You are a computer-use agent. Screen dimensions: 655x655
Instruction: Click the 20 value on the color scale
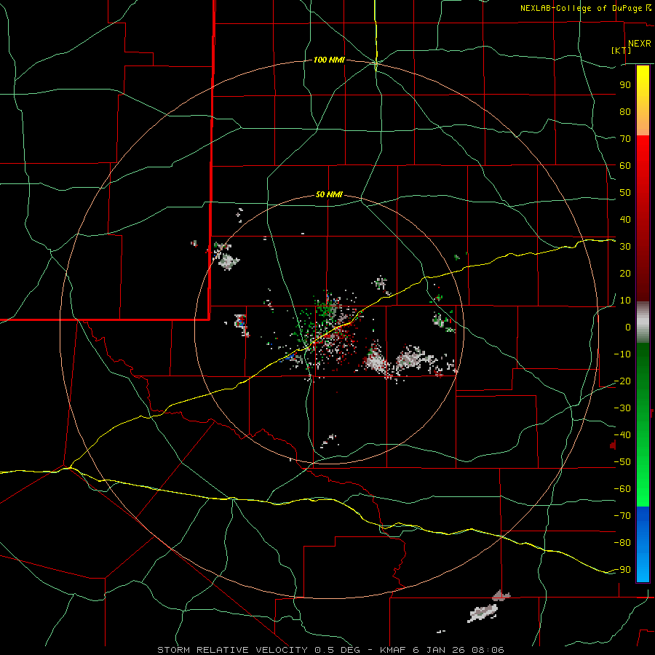625,273
